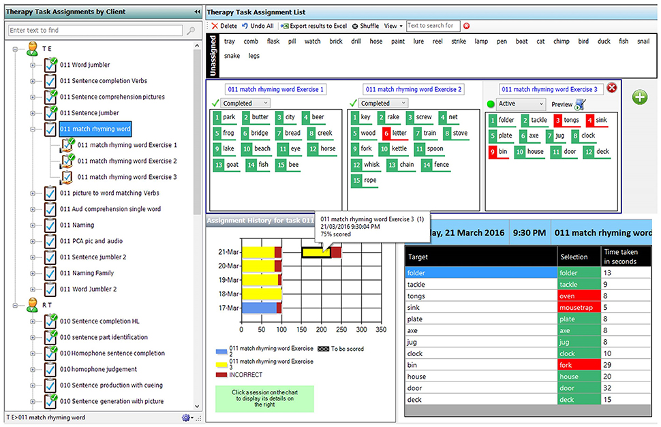Click the Preview icon for Exercise 3
Screen dimensions: 661x427
click(x=581, y=104)
